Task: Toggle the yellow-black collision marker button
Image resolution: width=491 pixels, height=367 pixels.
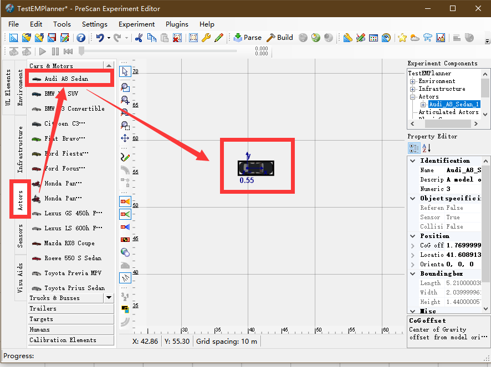Action: tap(125, 240)
